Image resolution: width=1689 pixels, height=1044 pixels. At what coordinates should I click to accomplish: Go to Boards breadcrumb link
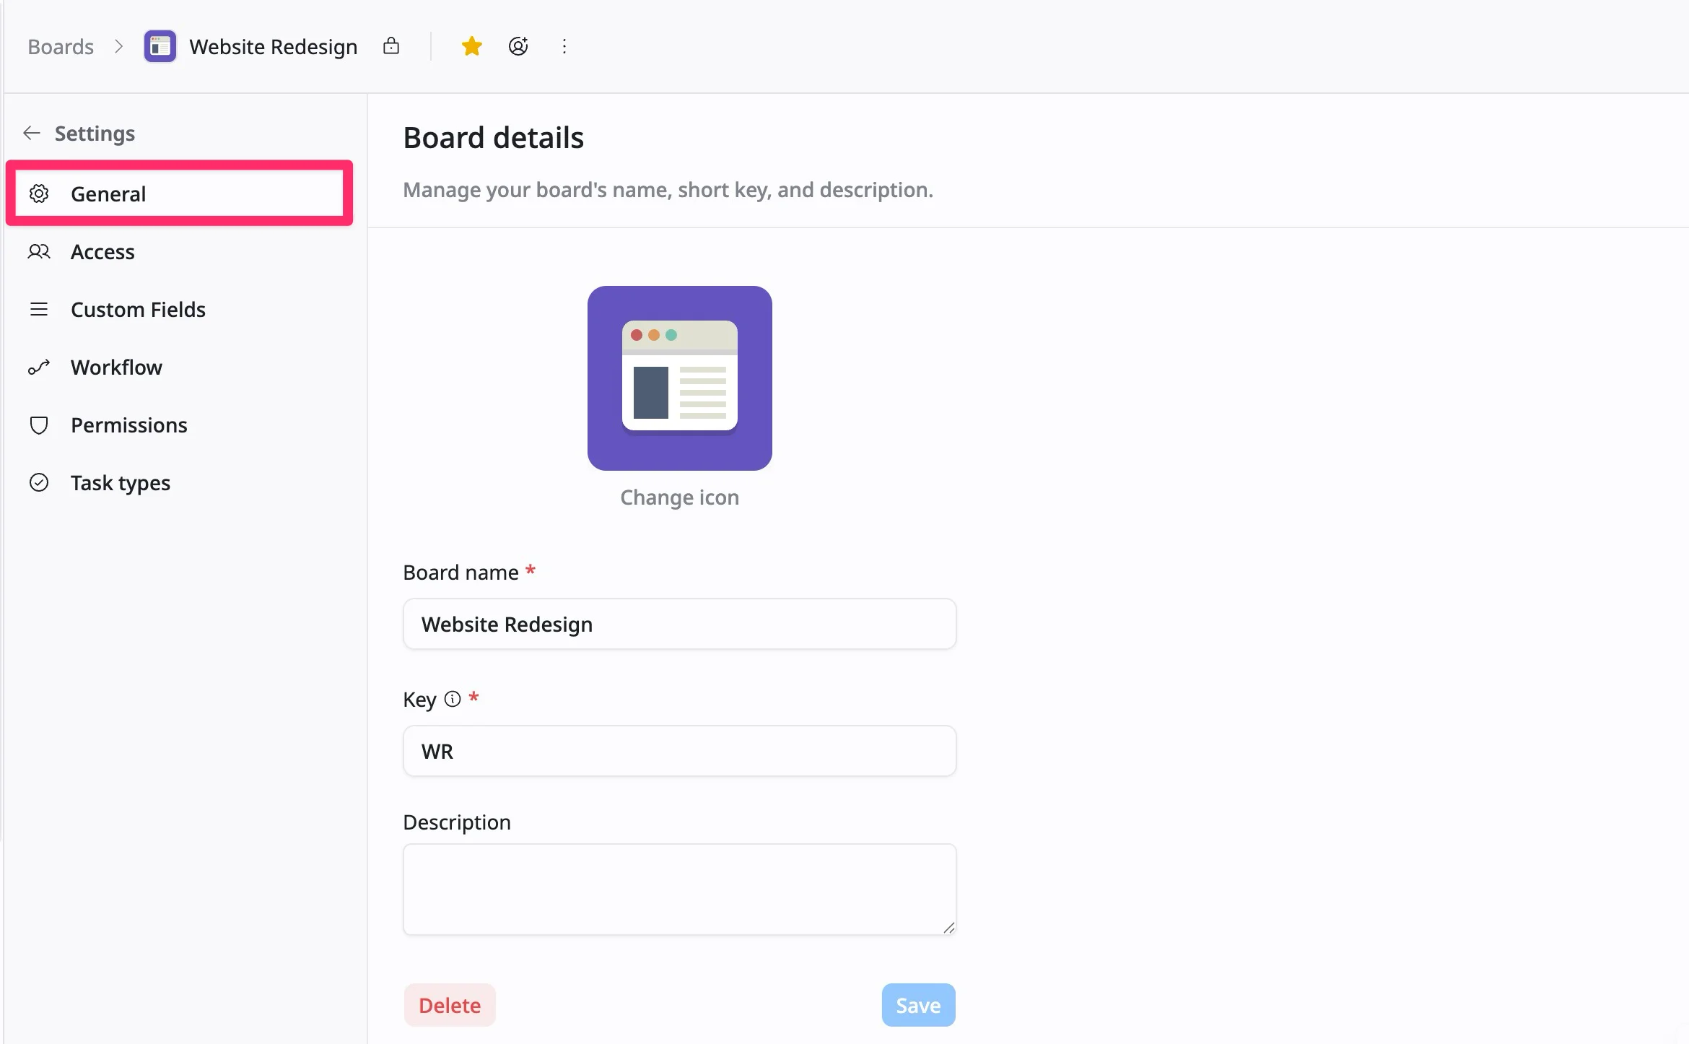61,47
